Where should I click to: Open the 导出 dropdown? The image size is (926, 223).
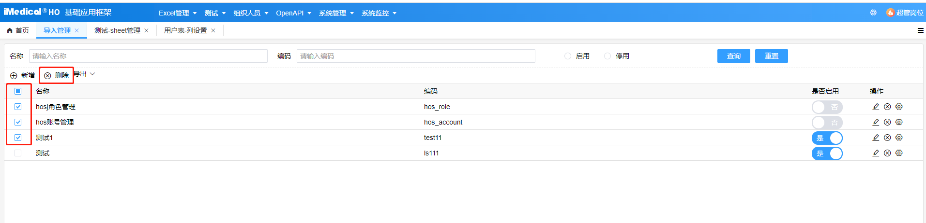pos(85,74)
